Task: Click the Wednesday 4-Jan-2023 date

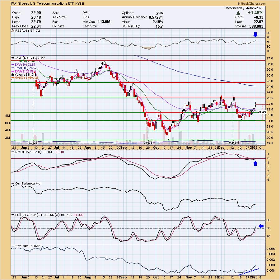Action: 245,8
